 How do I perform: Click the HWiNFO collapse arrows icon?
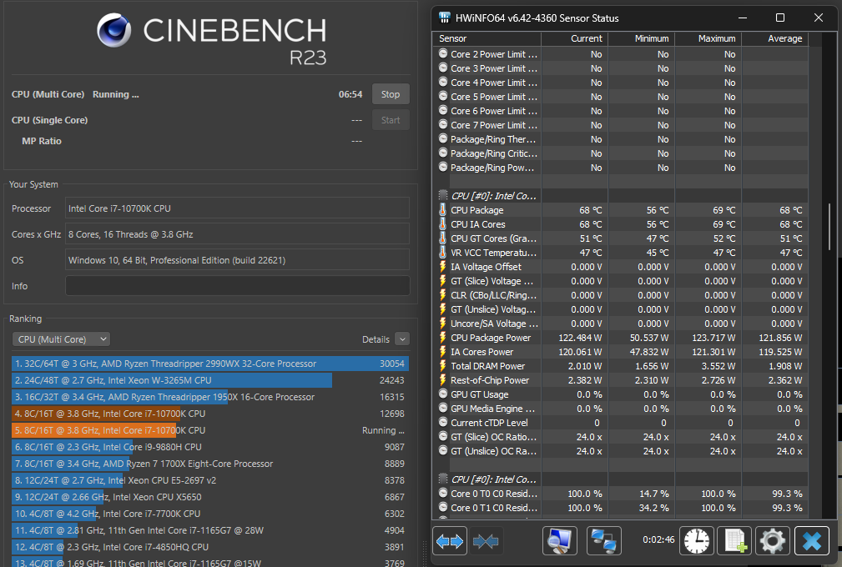pyautogui.click(x=486, y=541)
